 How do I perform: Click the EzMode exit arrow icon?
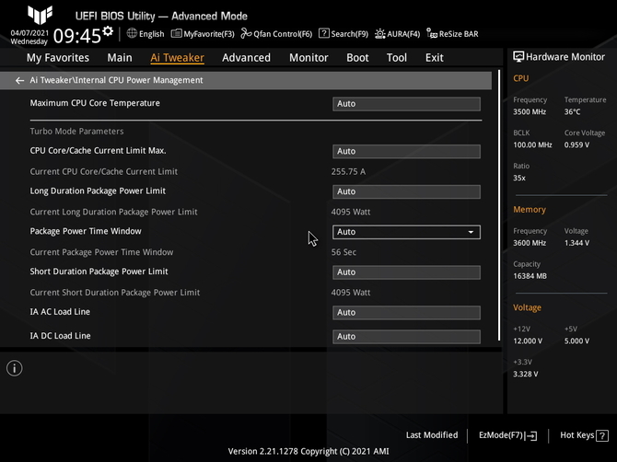pyautogui.click(x=531, y=435)
